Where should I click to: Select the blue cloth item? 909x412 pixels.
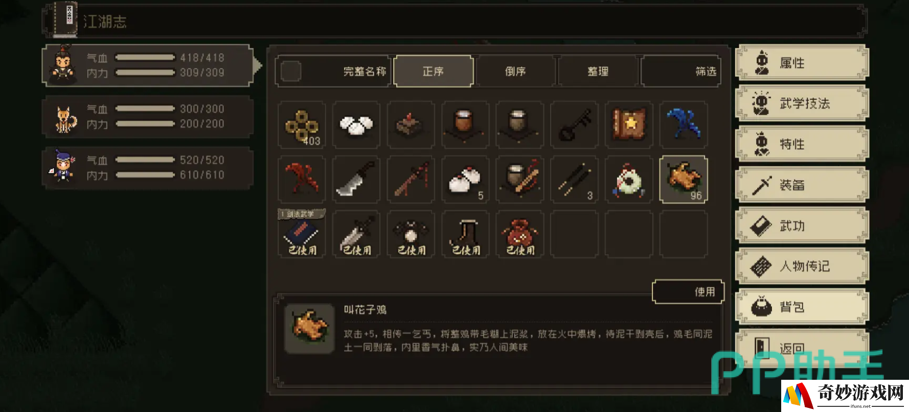coord(684,125)
